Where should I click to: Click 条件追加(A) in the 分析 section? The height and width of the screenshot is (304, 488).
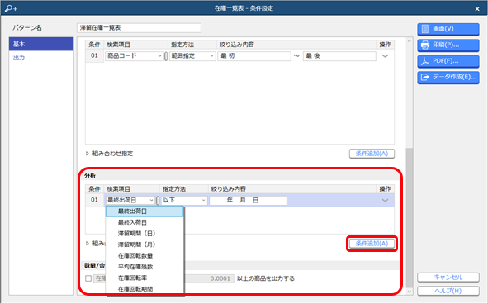[x=372, y=244]
